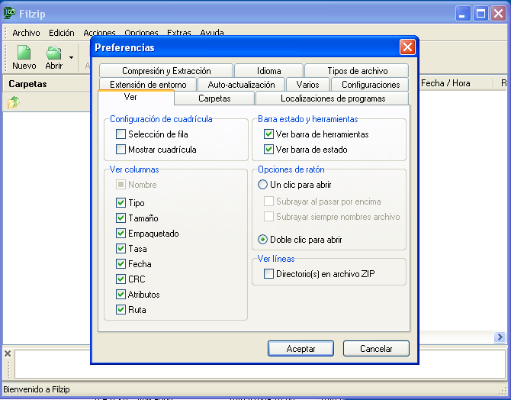
Task: Switch to Configuraciones tab
Action: [x=371, y=85]
